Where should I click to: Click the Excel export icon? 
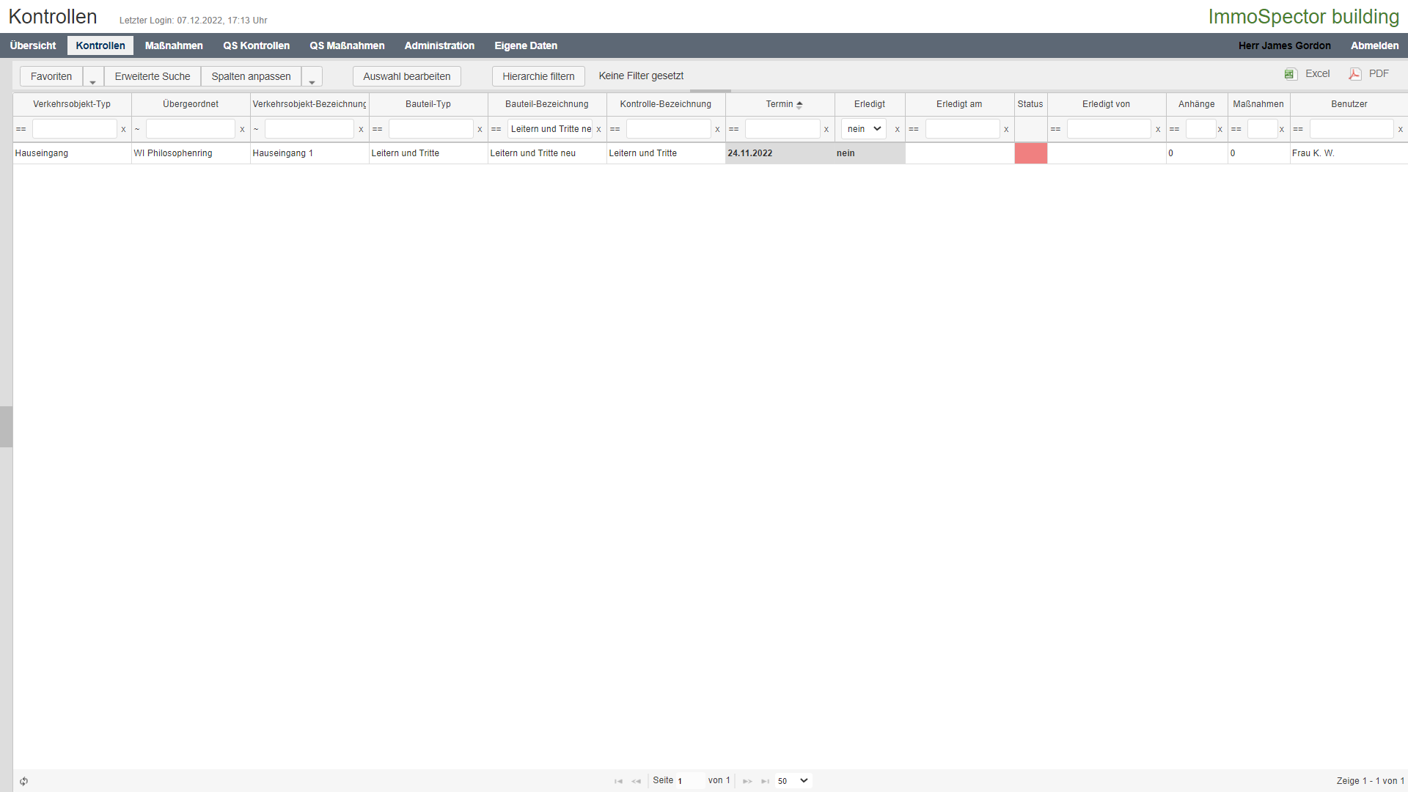1291,74
